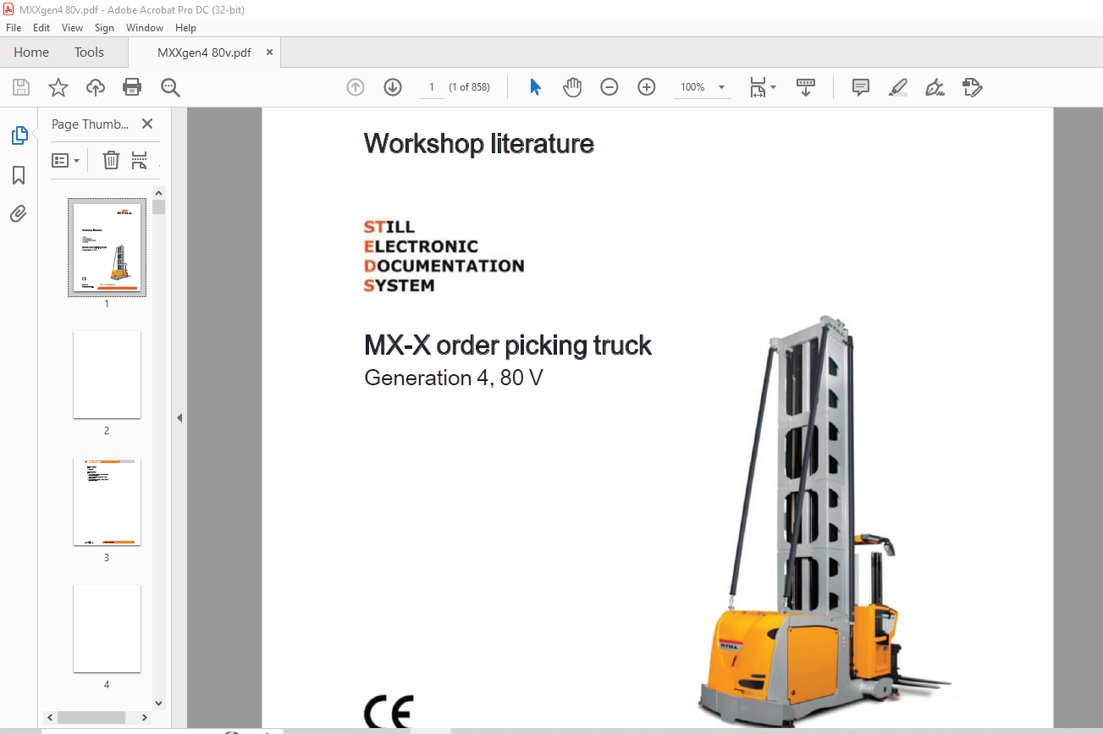Click the 'ELECTRONIC' text line
This screenshot has width=1103, height=734.
pyautogui.click(x=421, y=246)
